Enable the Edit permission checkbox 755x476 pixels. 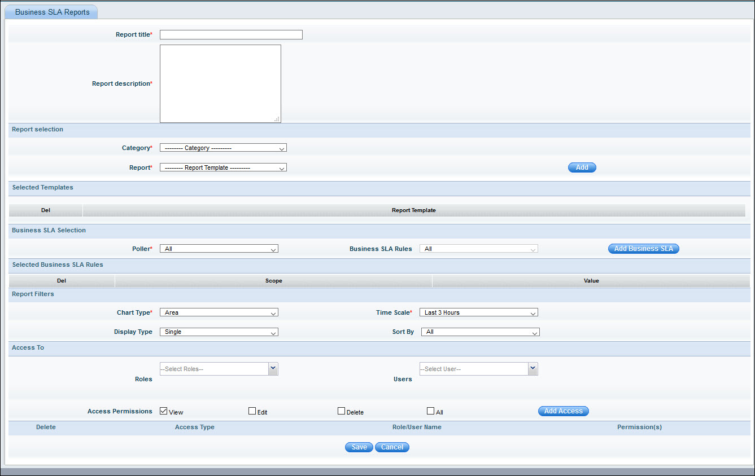pos(252,411)
